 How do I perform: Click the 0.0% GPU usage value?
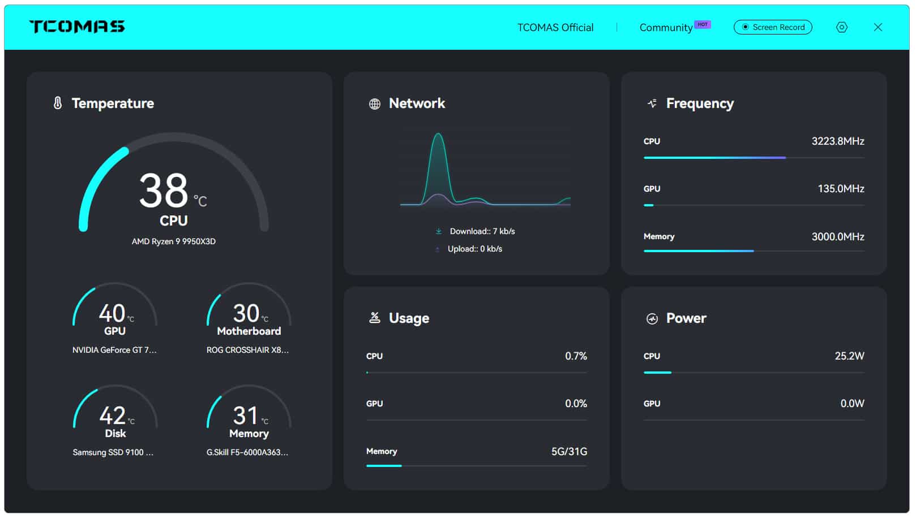point(576,404)
